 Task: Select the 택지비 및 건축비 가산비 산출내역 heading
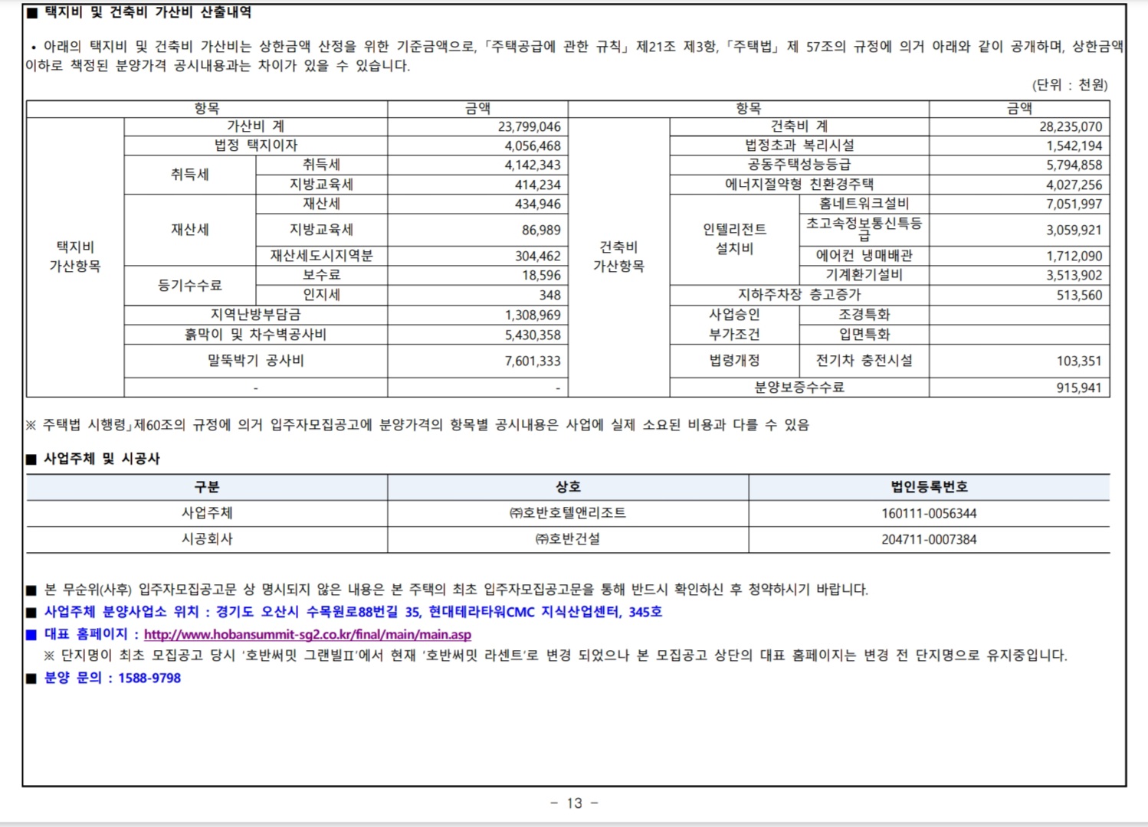[148, 11]
